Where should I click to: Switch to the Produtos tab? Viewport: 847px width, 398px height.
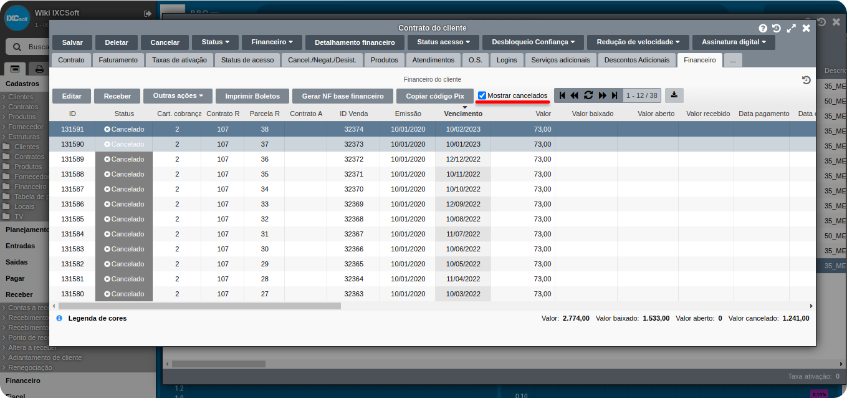384,60
